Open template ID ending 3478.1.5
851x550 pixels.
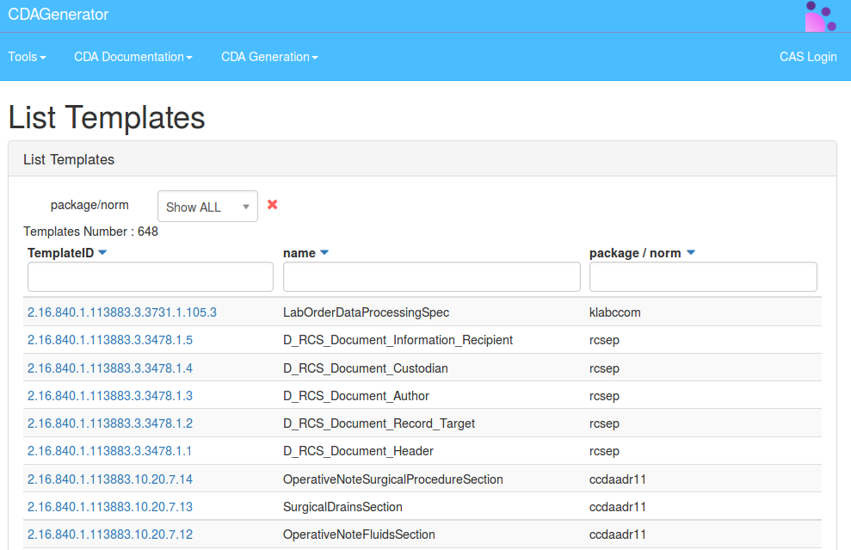tap(110, 340)
